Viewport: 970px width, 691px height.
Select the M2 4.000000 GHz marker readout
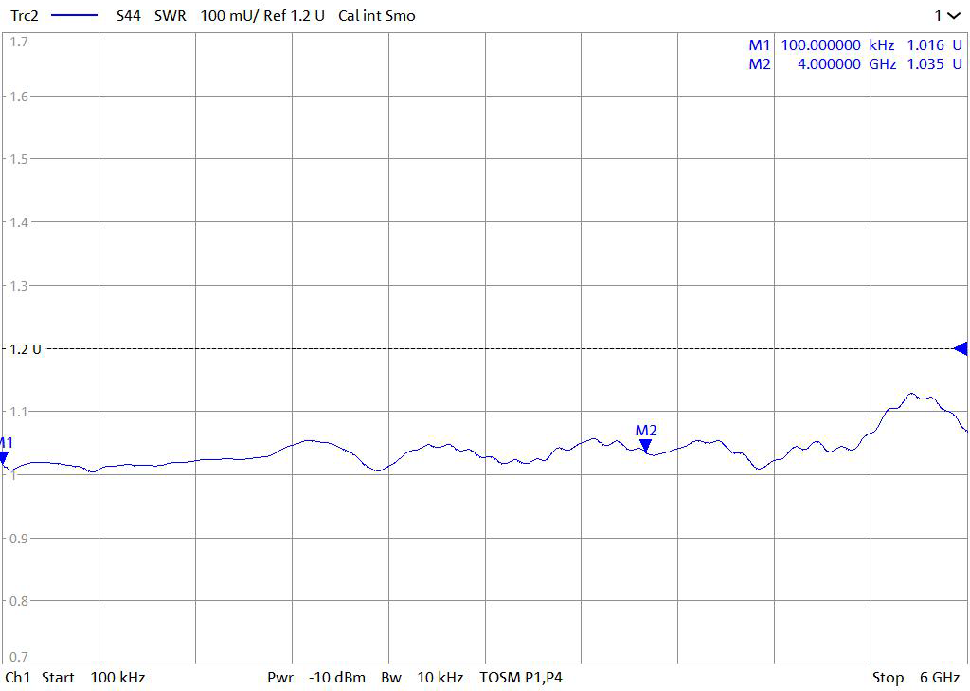pyautogui.click(x=854, y=64)
